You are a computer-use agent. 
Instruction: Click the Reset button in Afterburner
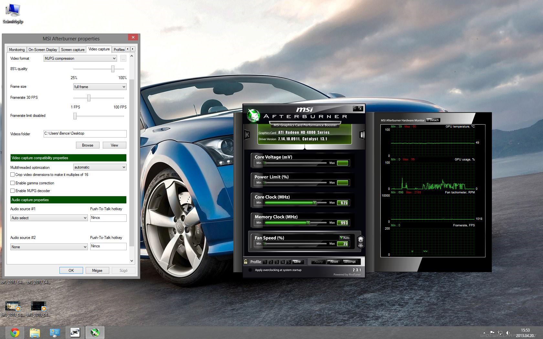point(334,262)
